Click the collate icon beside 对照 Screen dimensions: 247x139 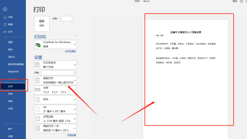(38, 90)
